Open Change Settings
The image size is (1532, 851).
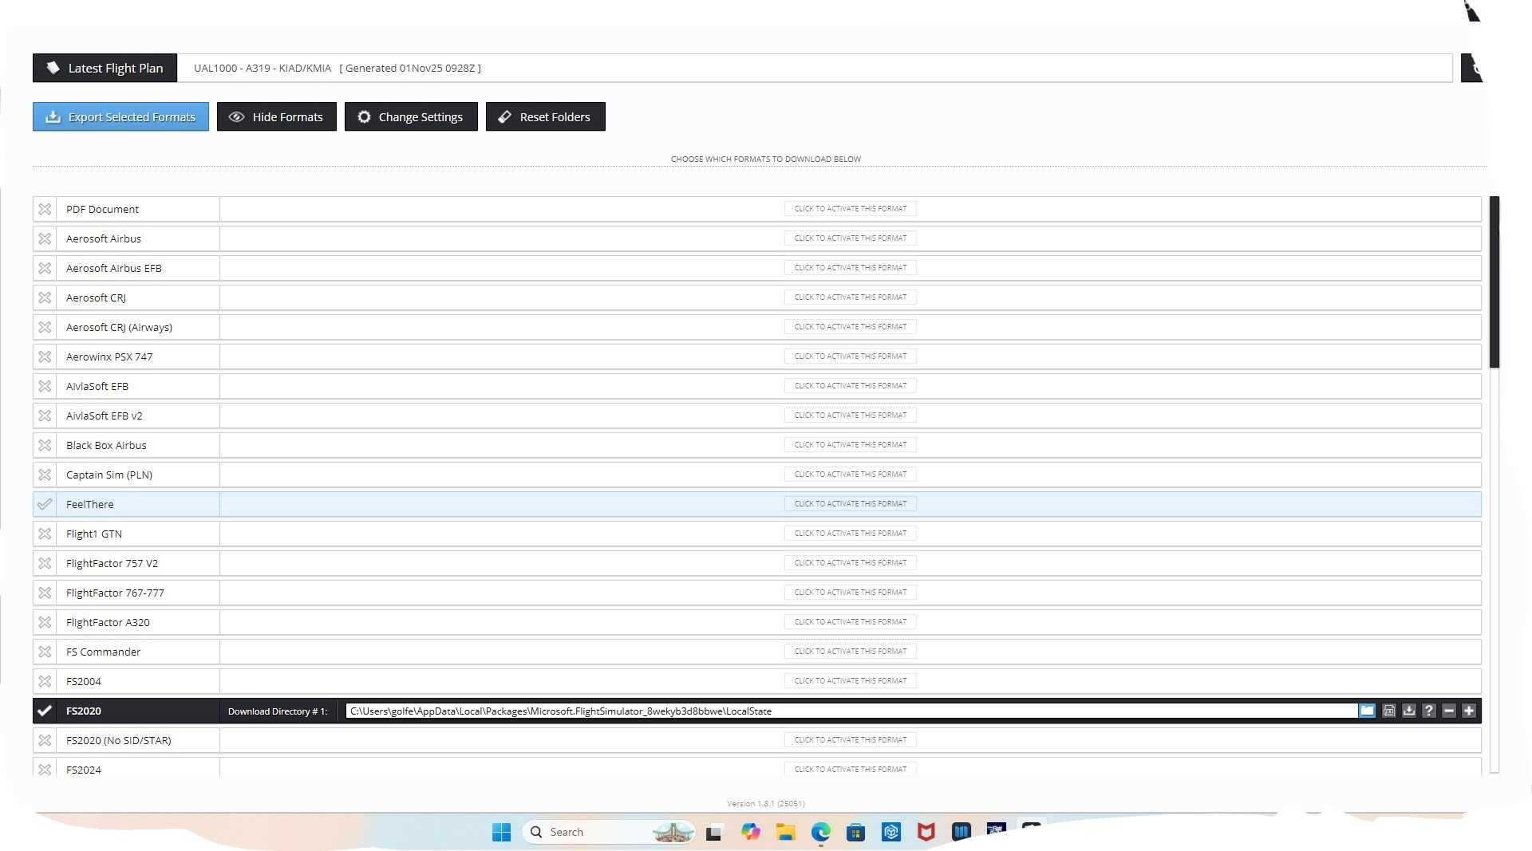(411, 116)
